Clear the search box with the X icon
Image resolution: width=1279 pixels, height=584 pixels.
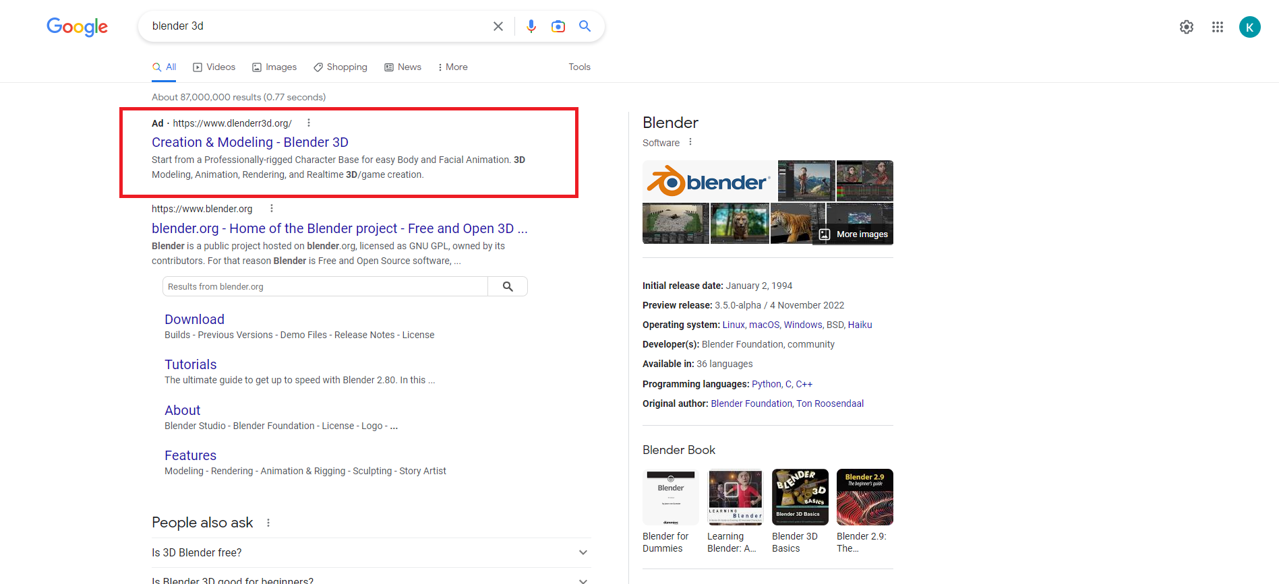pos(498,26)
